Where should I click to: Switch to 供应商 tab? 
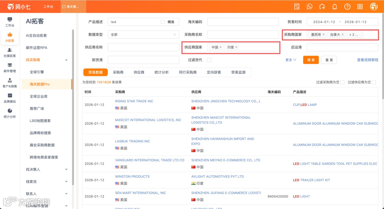pyautogui.click(x=139, y=72)
